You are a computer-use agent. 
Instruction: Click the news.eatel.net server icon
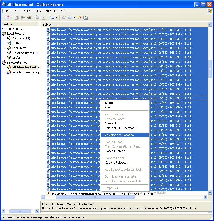[4, 62]
